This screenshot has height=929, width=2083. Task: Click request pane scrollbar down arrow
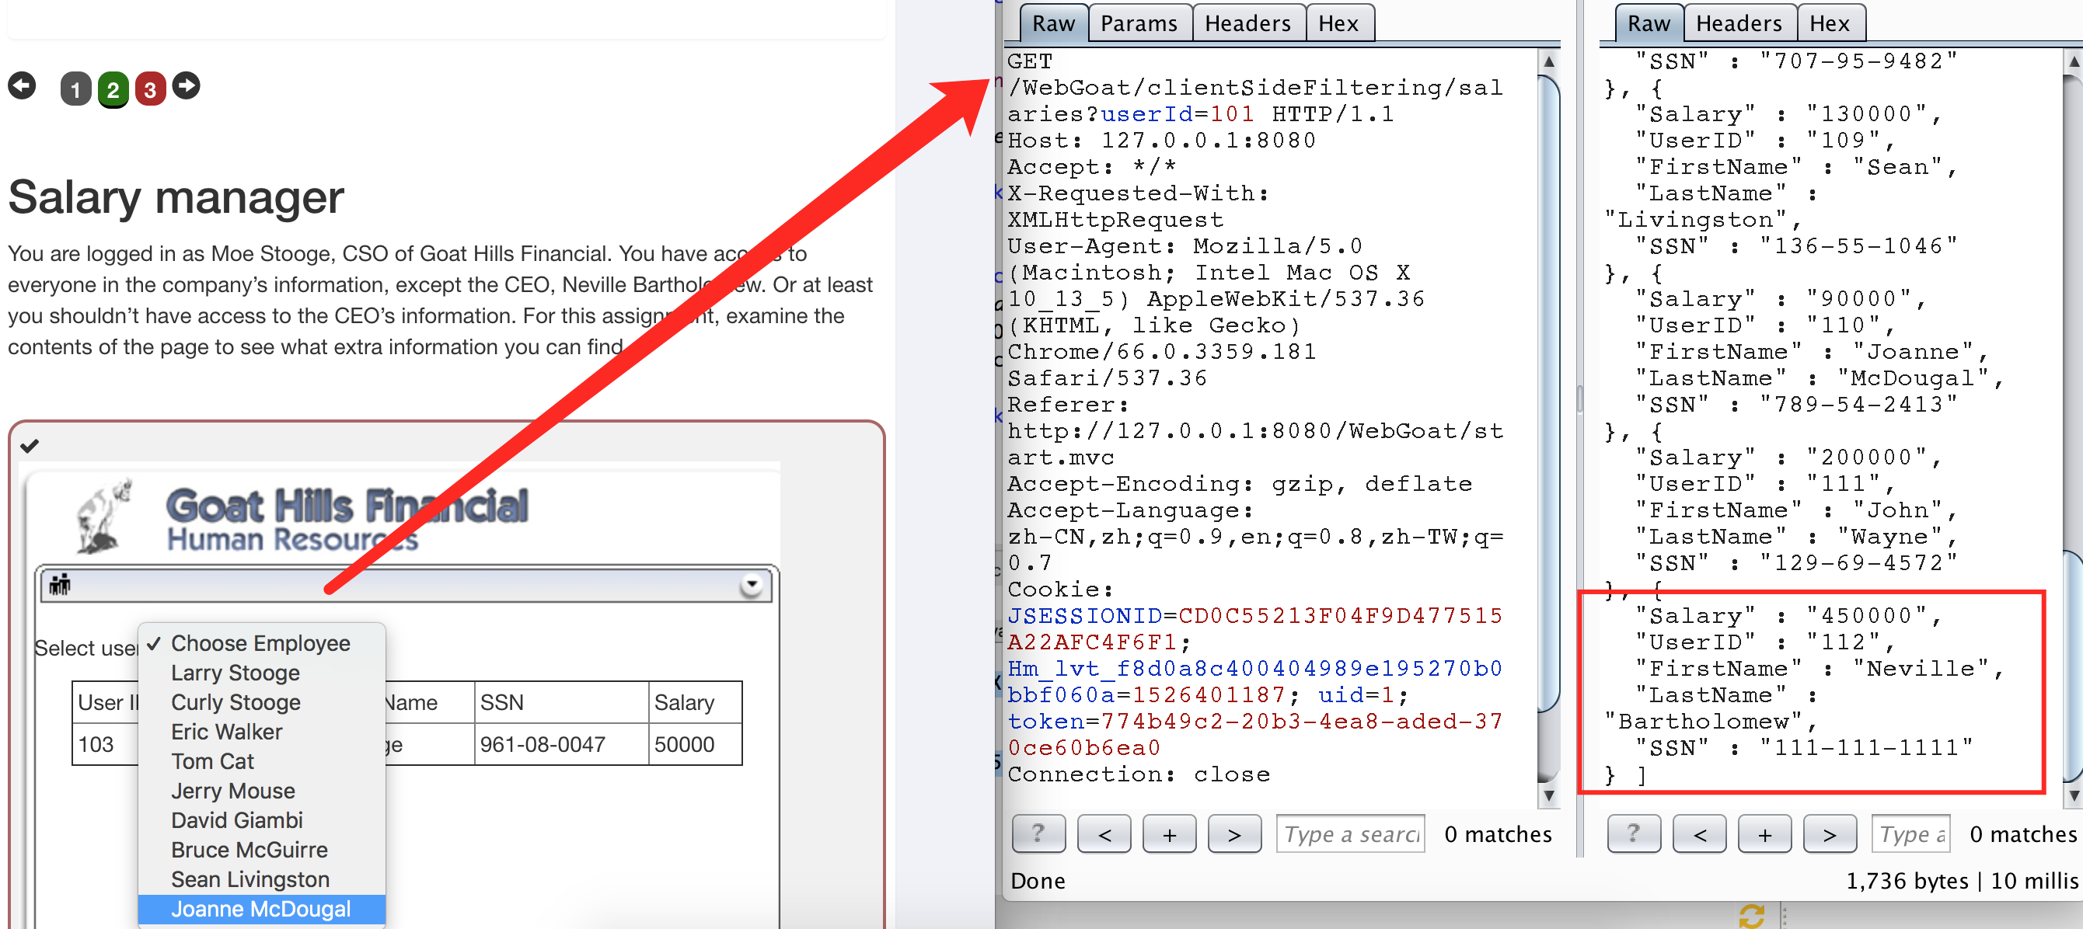(x=1548, y=795)
